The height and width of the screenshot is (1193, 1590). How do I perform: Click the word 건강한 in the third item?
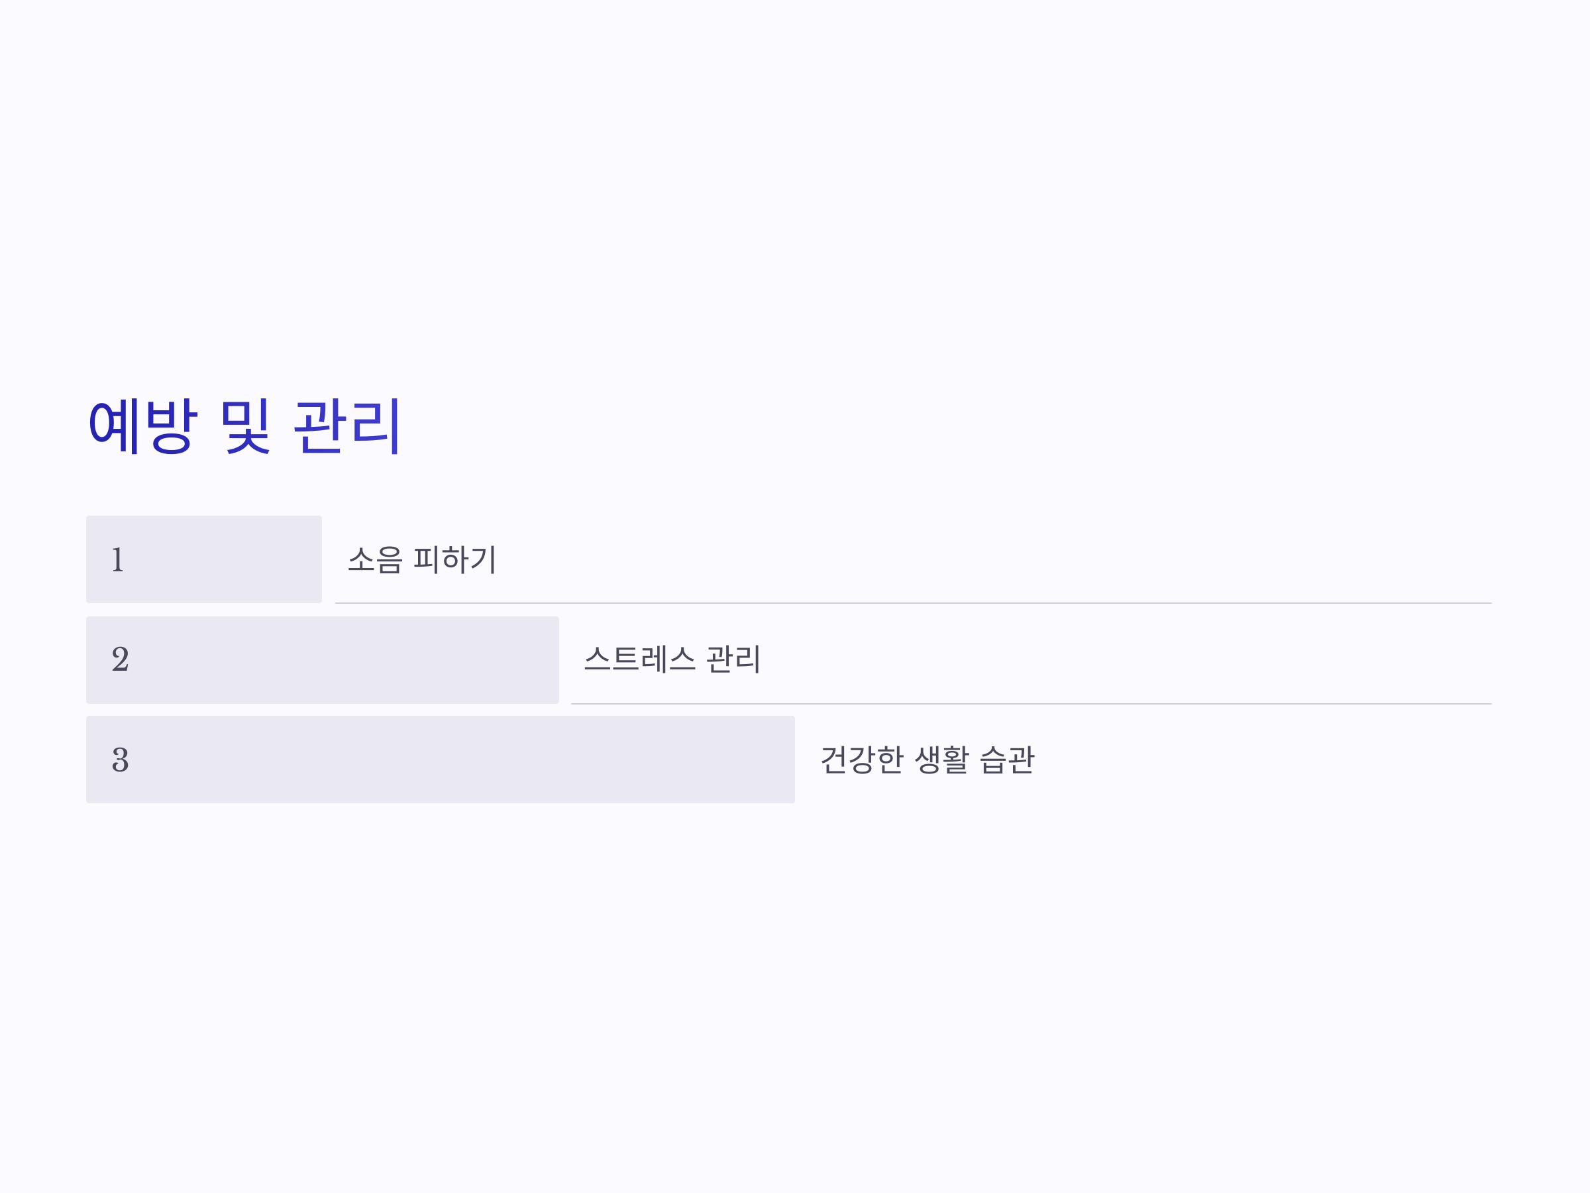862,760
